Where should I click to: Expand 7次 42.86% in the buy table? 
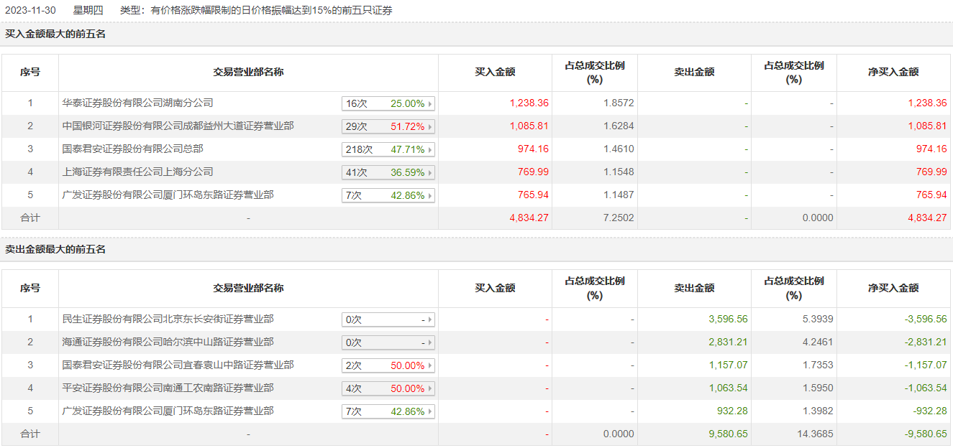tap(388, 195)
